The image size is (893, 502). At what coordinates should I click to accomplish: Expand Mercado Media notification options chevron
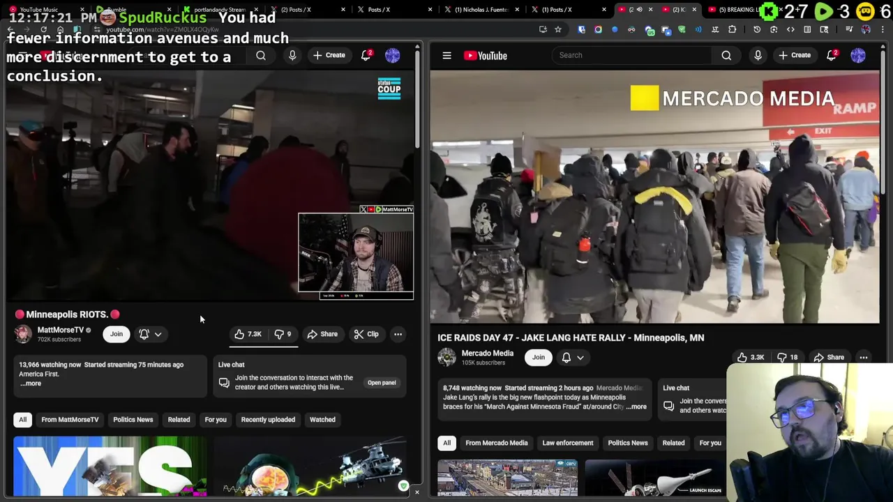[x=580, y=358]
